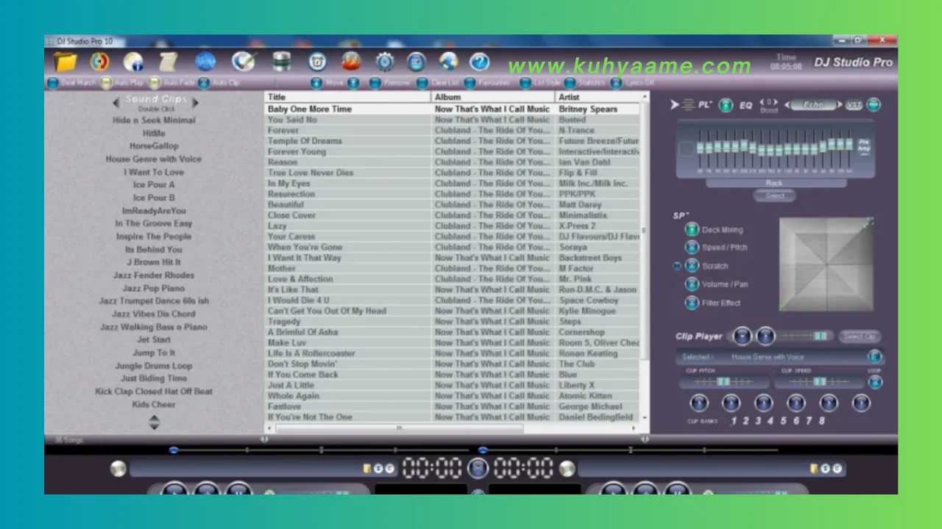This screenshot has height=529, width=942.
Task: Select the House Genre with Voice clip
Action: pos(153,159)
